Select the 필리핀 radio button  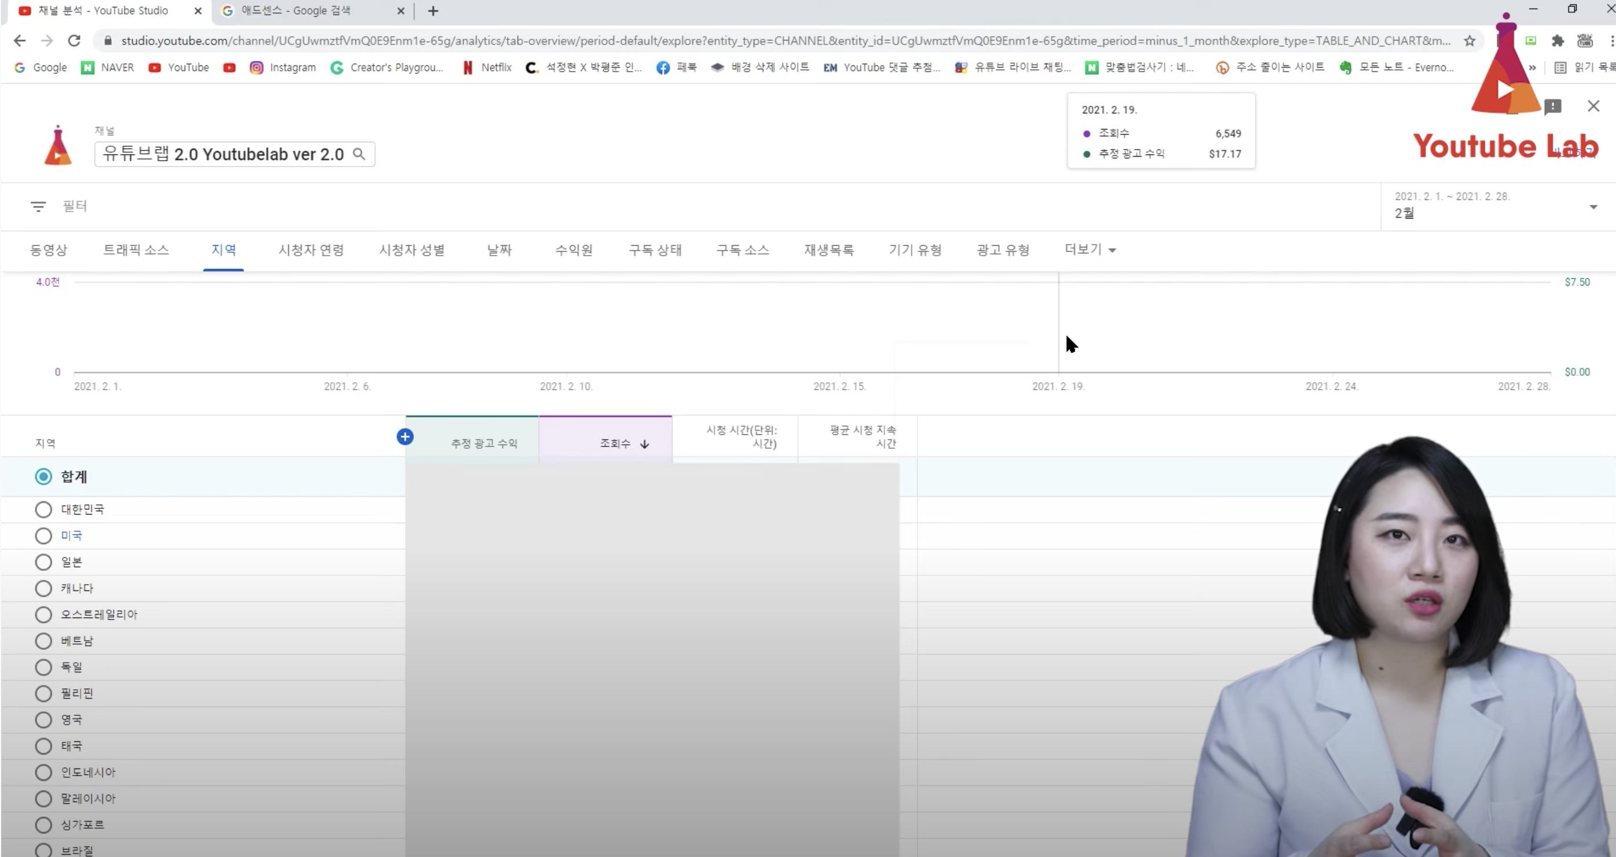pyautogui.click(x=43, y=694)
